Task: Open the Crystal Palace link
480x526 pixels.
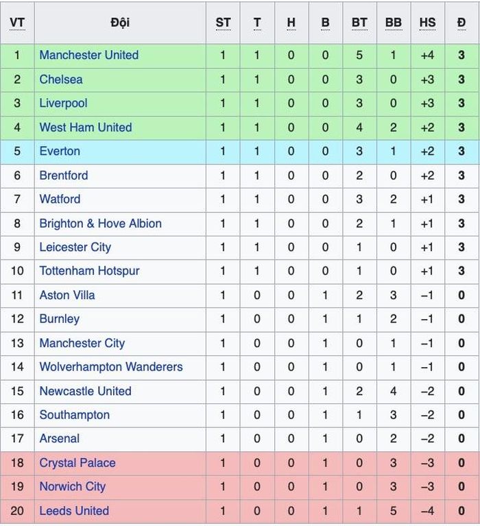Action: pos(77,463)
